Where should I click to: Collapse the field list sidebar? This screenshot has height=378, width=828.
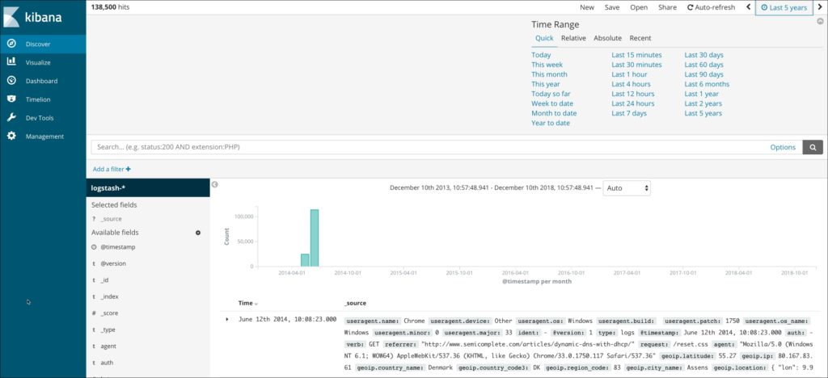pos(215,185)
